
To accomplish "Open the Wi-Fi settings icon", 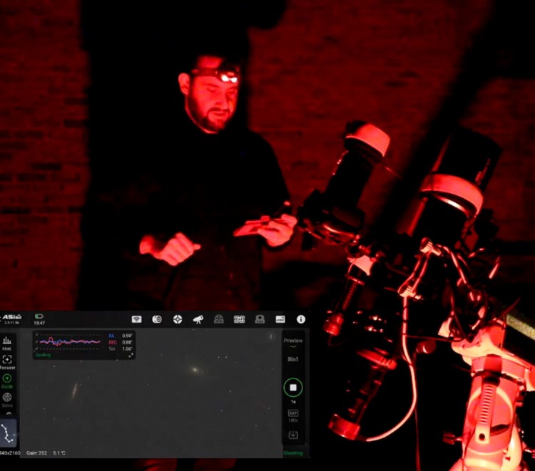I will 137,319.
